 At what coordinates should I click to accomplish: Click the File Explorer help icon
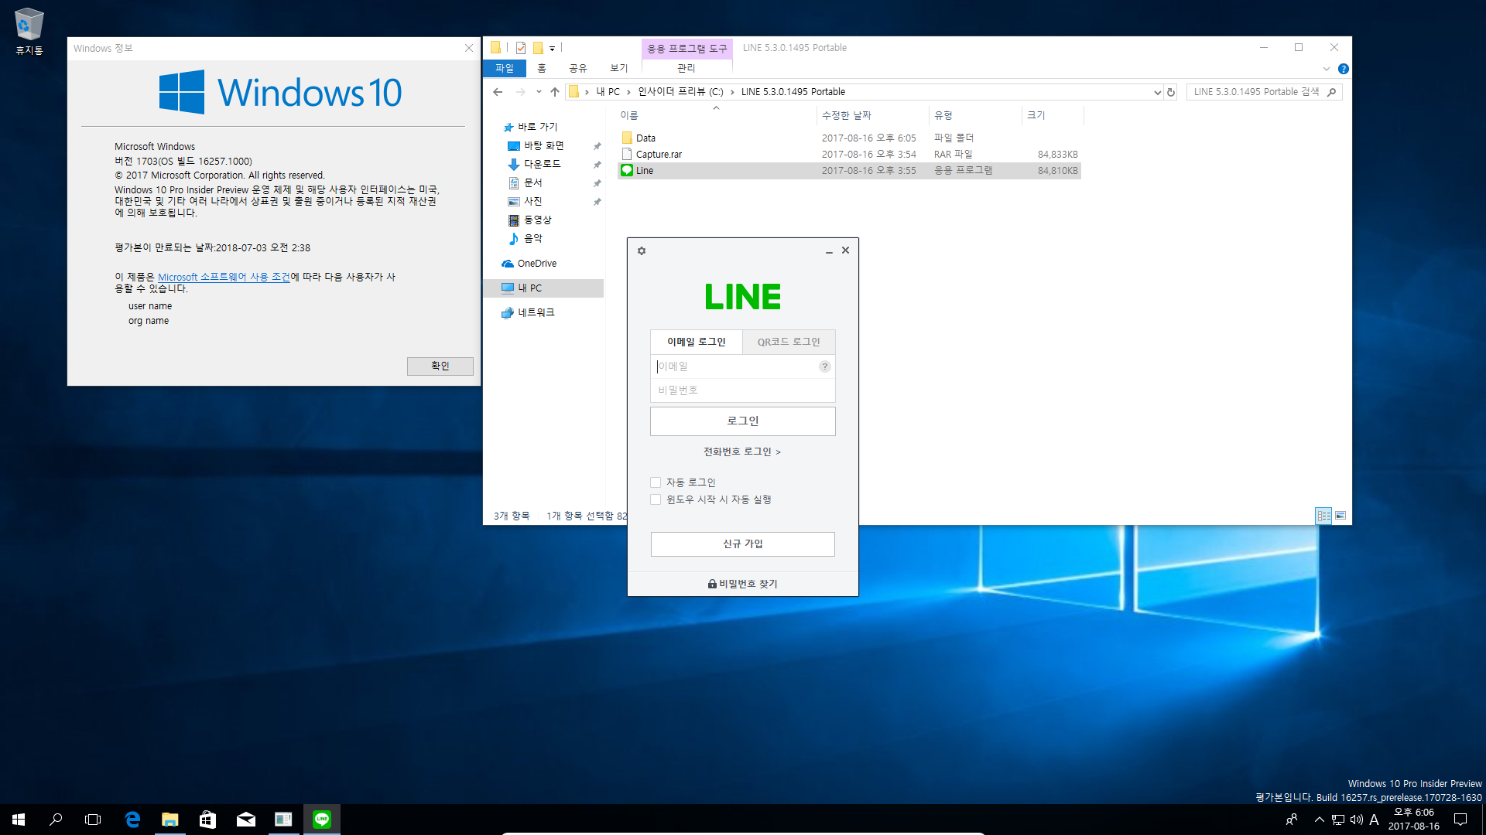pyautogui.click(x=1344, y=69)
